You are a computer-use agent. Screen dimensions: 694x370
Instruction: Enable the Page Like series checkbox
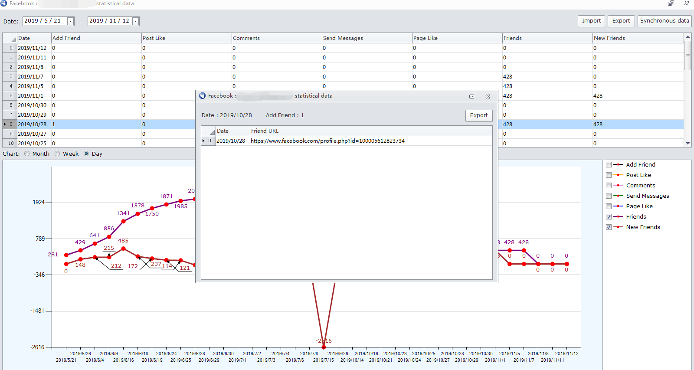(x=609, y=206)
